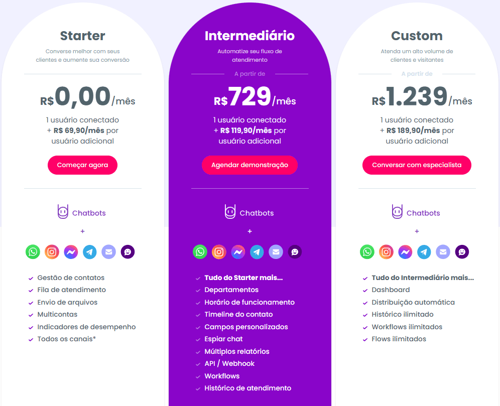500x406 pixels.
Task: Select the webchat icon in Custom plan
Action: pos(462,252)
